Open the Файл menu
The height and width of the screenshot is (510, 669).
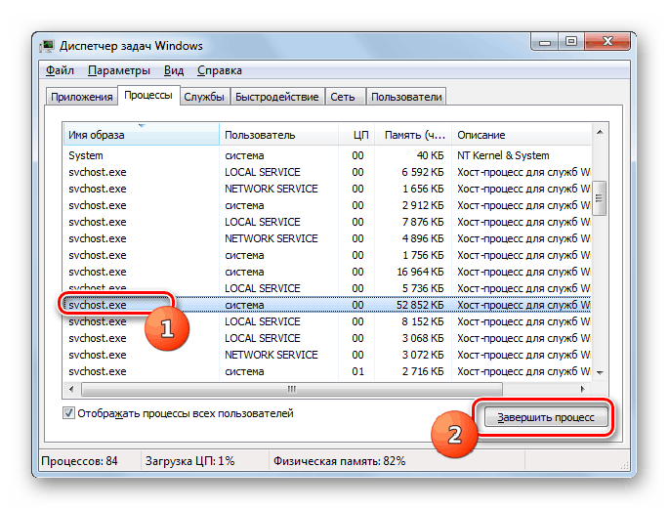coord(60,70)
